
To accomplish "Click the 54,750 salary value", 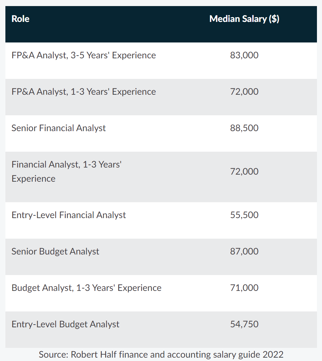I will 244,324.
